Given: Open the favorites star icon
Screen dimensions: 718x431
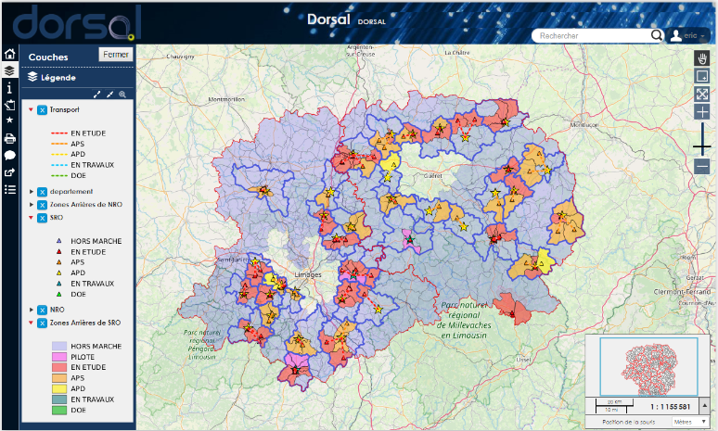Looking at the screenshot, I should coord(9,120).
